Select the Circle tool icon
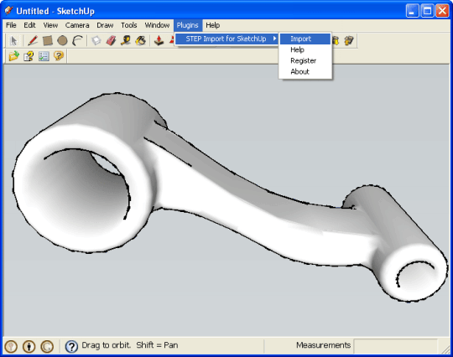This screenshot has height=357, width=453. [x=62, y=41]
